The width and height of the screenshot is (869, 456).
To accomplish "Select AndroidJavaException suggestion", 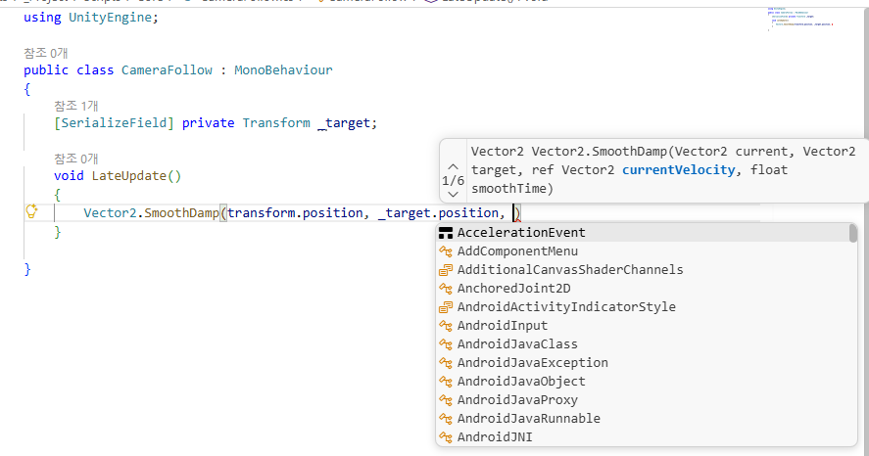I will tap(643, 362).
